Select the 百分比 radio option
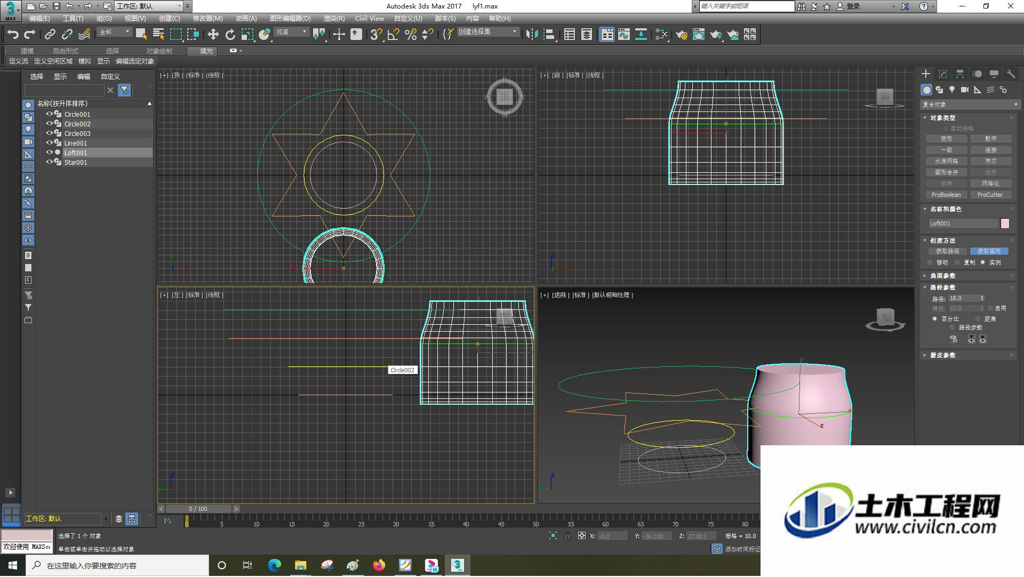The width and height of the screenshot is (1024, 577). 934,319
